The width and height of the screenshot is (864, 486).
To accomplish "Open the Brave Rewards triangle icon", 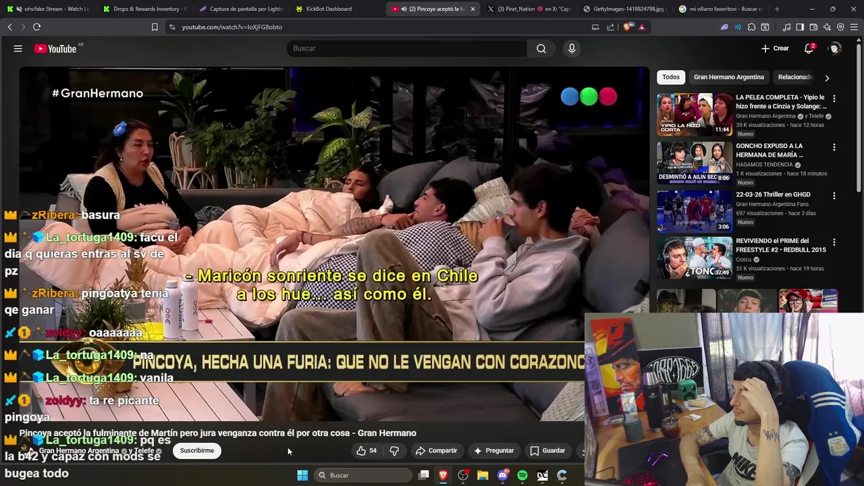I will [x=642, y=27].
